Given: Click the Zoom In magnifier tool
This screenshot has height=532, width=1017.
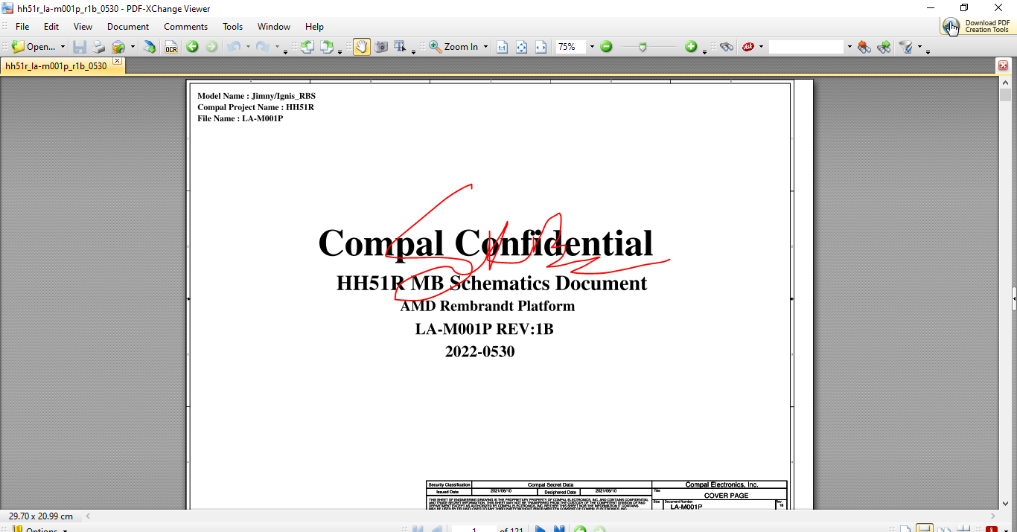Looking at the screenshot, I should (x=454, y=47).
